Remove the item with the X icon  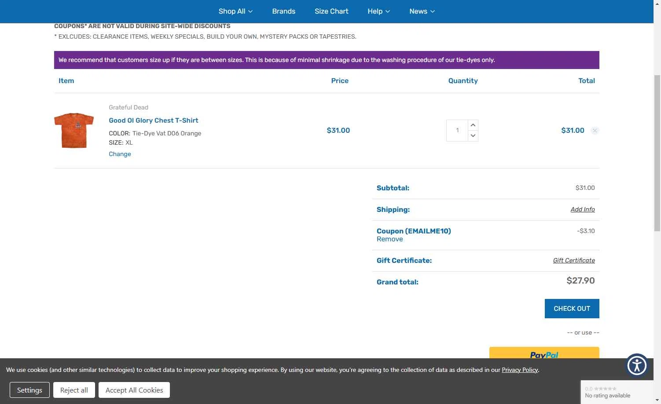(x=595, y=131)
